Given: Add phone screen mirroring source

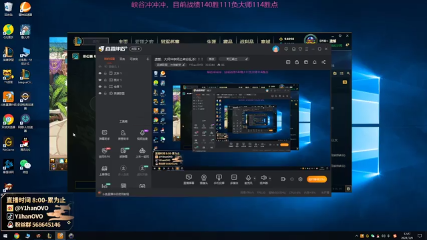Looking at the screenshot, I should click(219, 179).
